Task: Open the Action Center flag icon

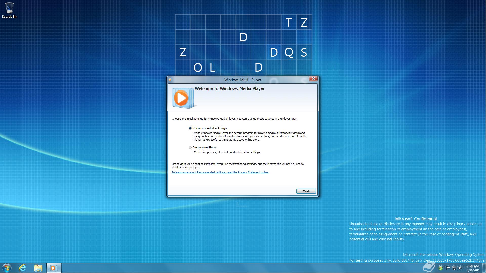Action: pyautogui.click(x=448, y=268)
